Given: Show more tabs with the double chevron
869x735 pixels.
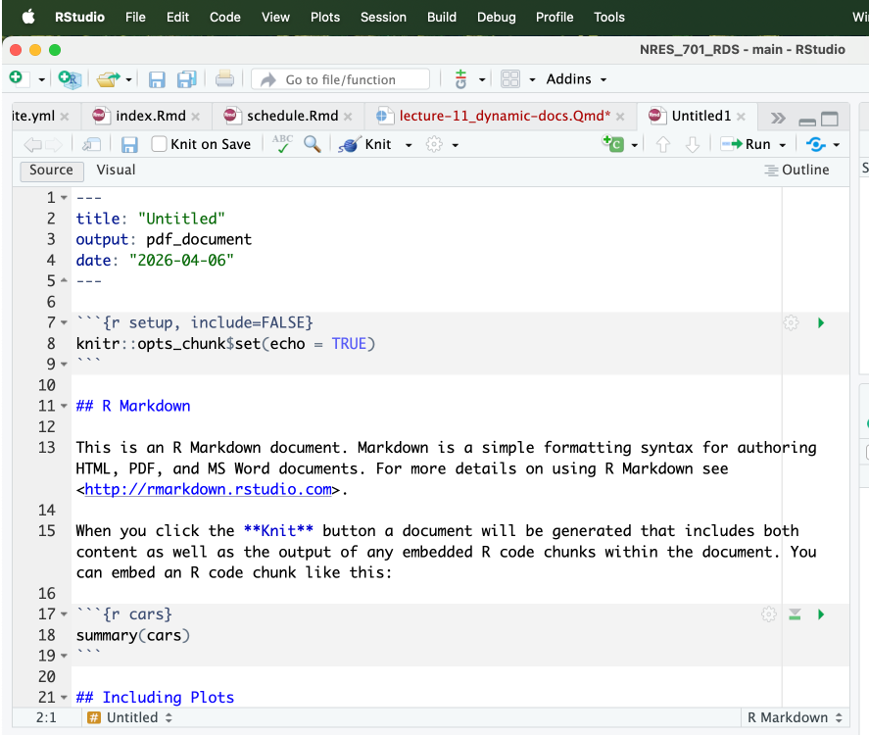Looking at the screenshot, I should (x=778, y=118).
